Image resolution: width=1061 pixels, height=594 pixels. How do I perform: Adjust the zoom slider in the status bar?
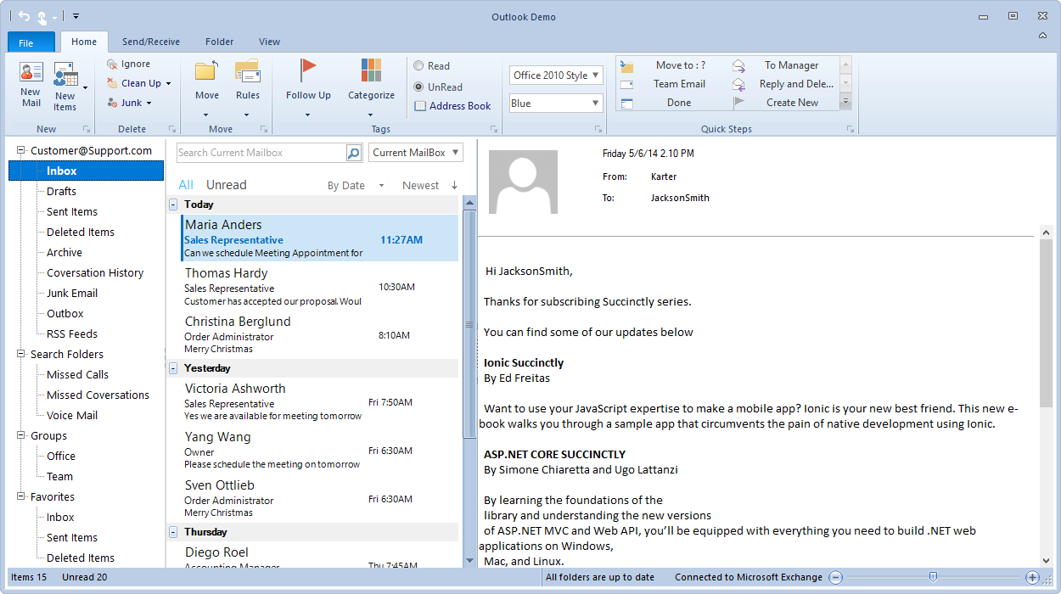pyautogui.click(x=934, y=577)
